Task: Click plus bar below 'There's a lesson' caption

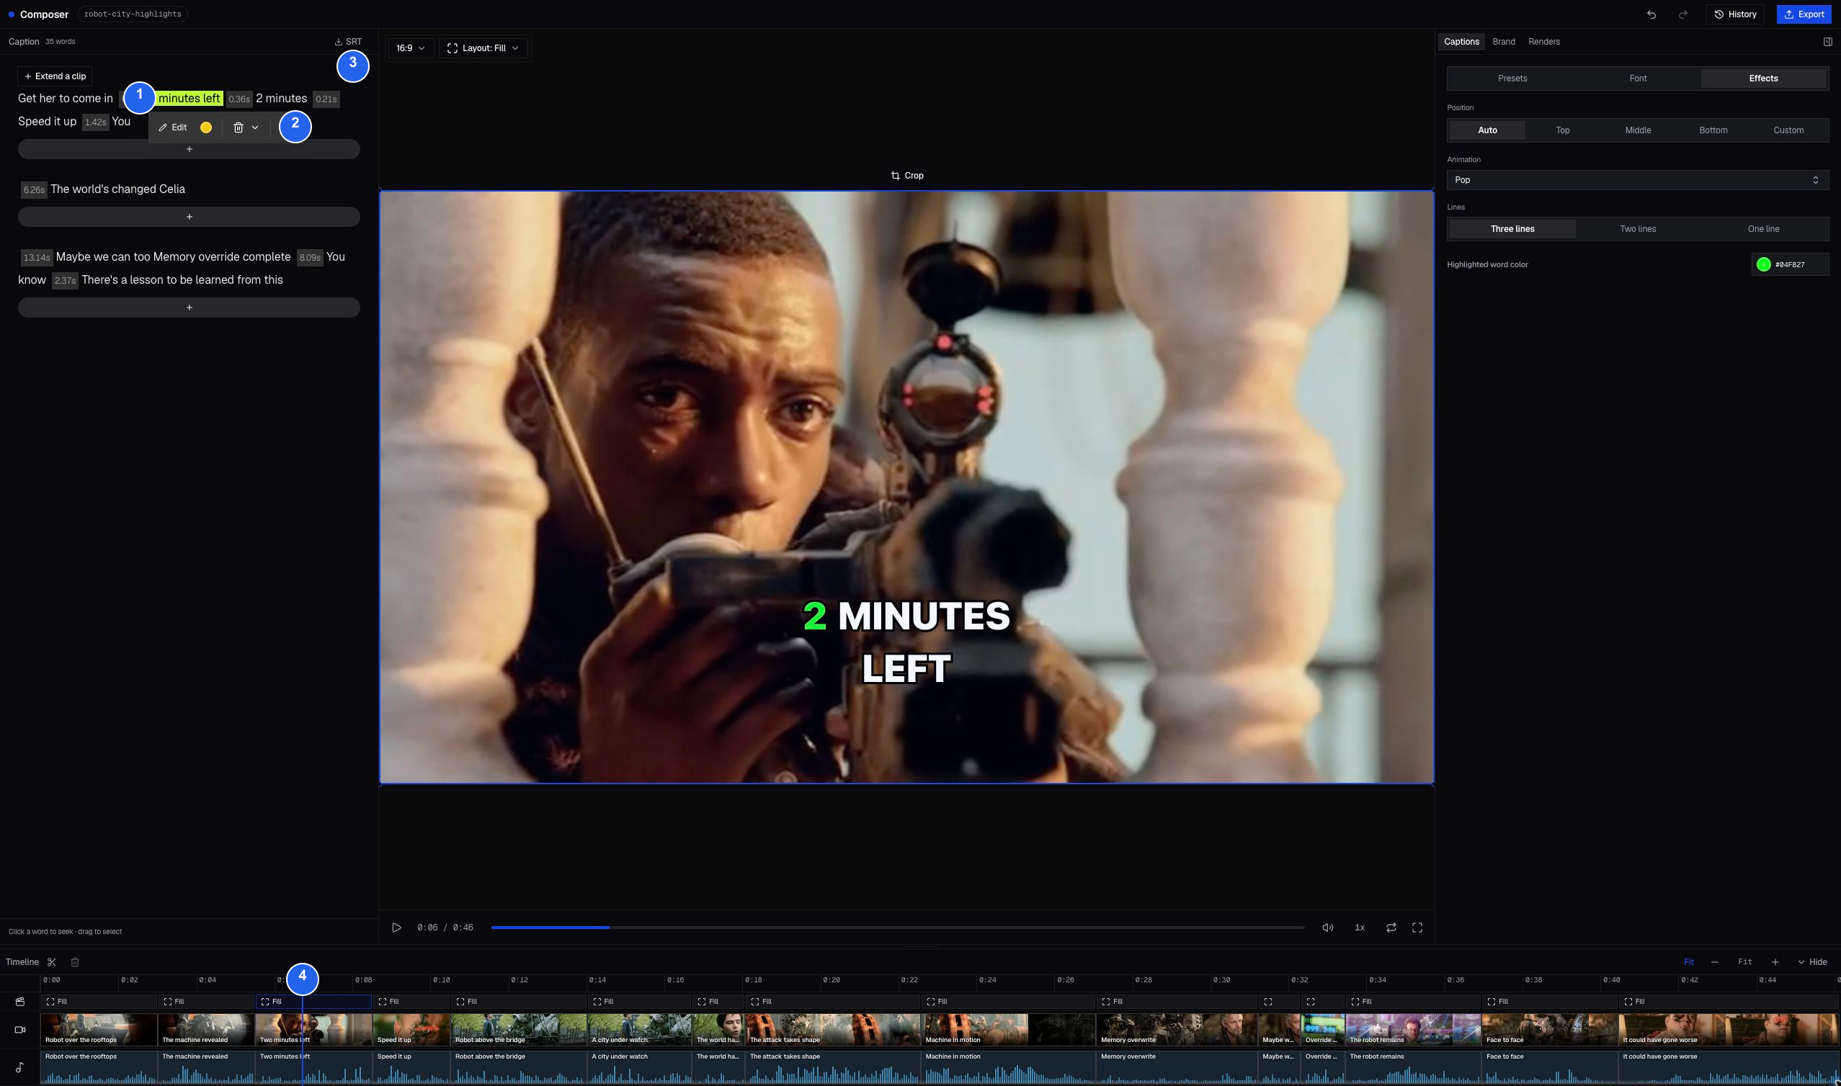Action: [x=189, y=308]
